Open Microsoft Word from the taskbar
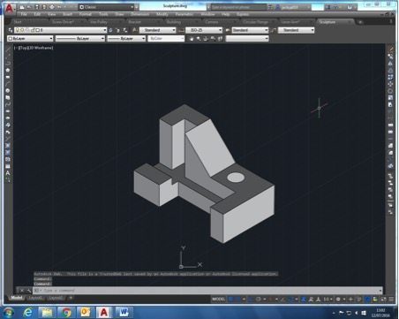This screenshot has height=319, width=399. [123, 312]
